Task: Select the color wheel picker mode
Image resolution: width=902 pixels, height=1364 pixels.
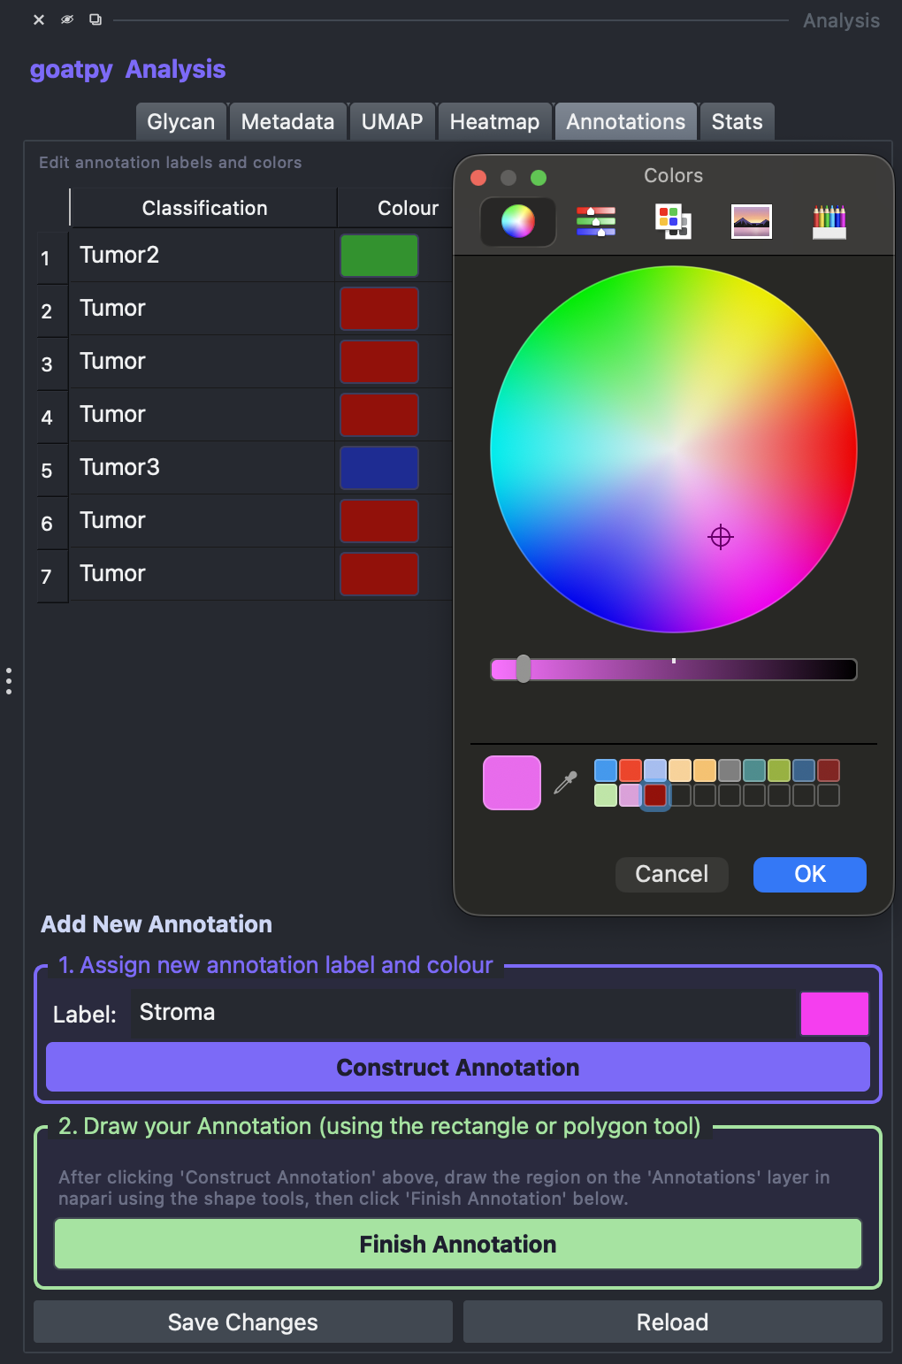Action: coord(518,221)
